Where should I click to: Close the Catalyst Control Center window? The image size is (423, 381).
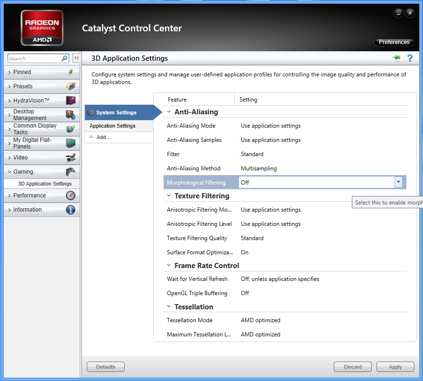point(410,13)
